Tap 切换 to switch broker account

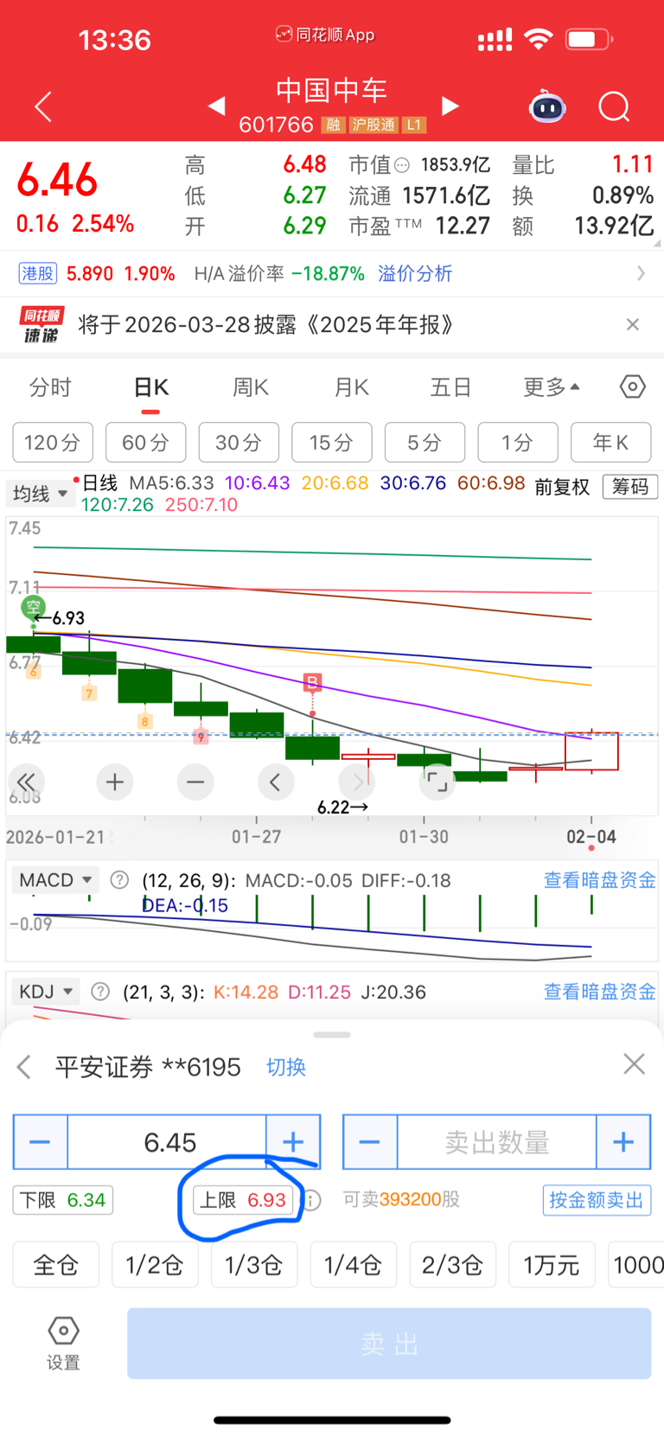286,1067
